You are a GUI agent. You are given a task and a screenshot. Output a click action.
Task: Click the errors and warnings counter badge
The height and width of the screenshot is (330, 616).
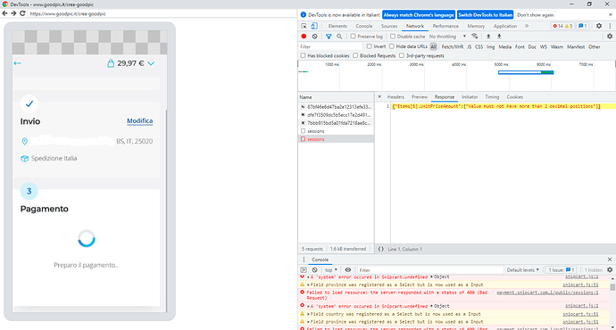[562, 26]
